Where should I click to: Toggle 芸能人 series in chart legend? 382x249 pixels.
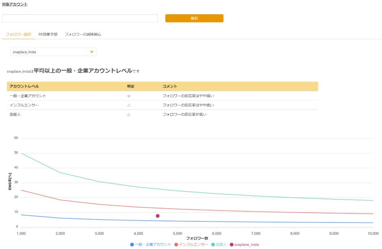pyautogui.click(x=219, y=244)
